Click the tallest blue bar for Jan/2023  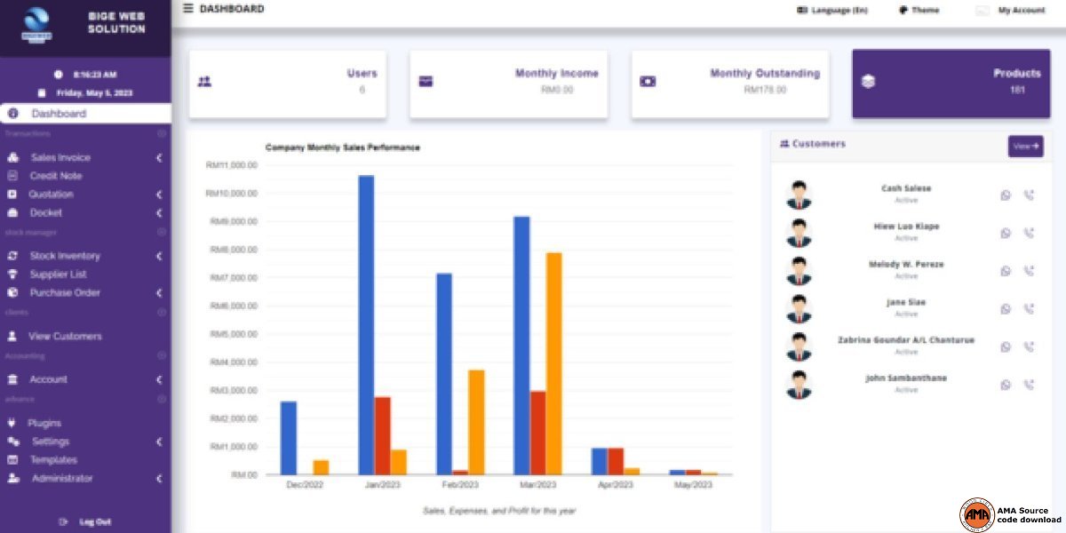click(x=366, y=324)
